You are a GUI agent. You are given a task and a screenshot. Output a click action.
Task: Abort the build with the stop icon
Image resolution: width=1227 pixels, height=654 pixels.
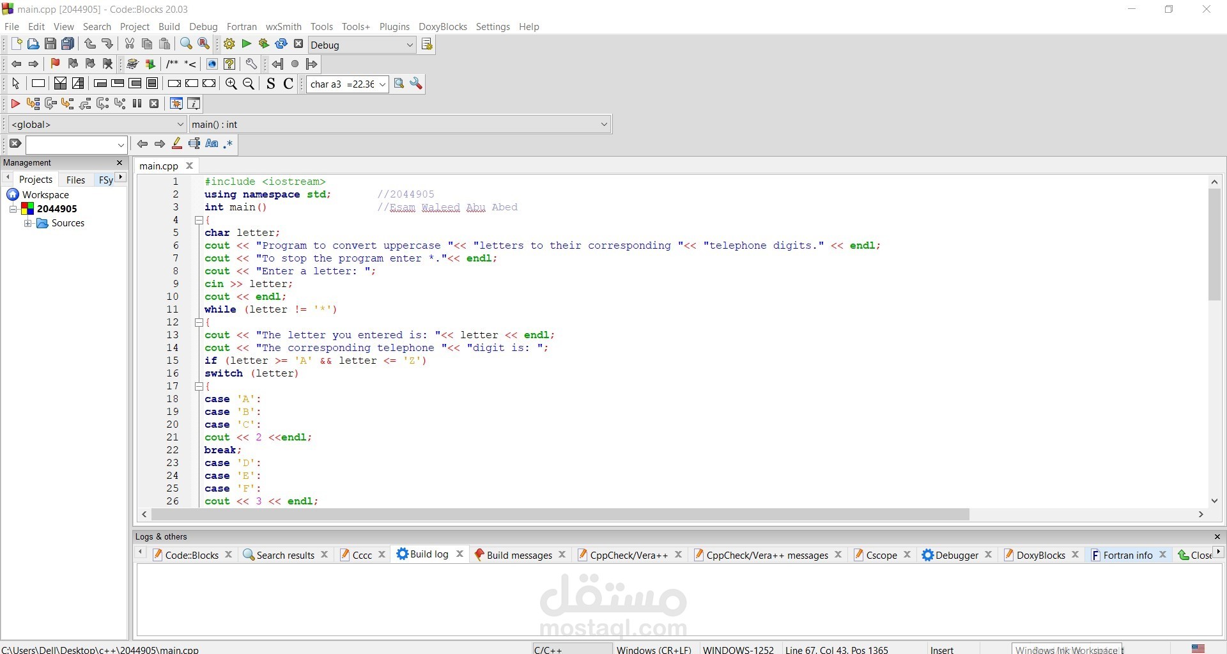298,44
